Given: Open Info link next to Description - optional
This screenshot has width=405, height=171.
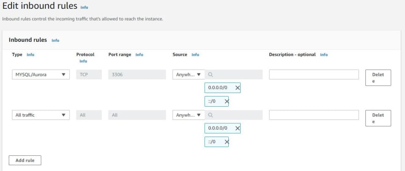Looking at the screenshot, I should [x=324, y=55].
